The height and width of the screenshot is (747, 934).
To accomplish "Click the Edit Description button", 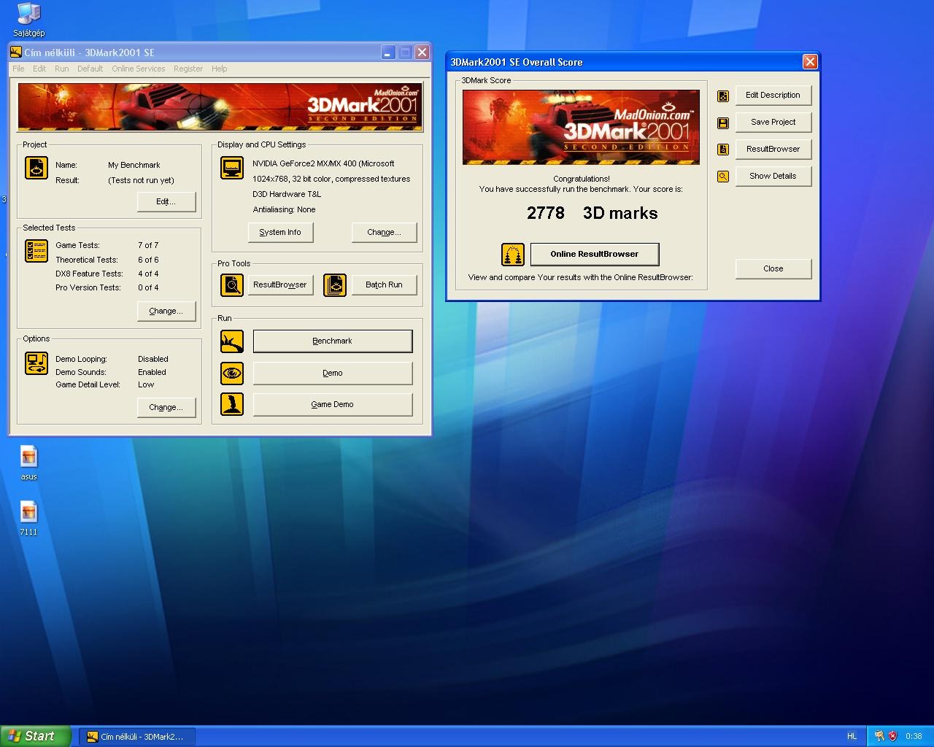I will (773, 95).
